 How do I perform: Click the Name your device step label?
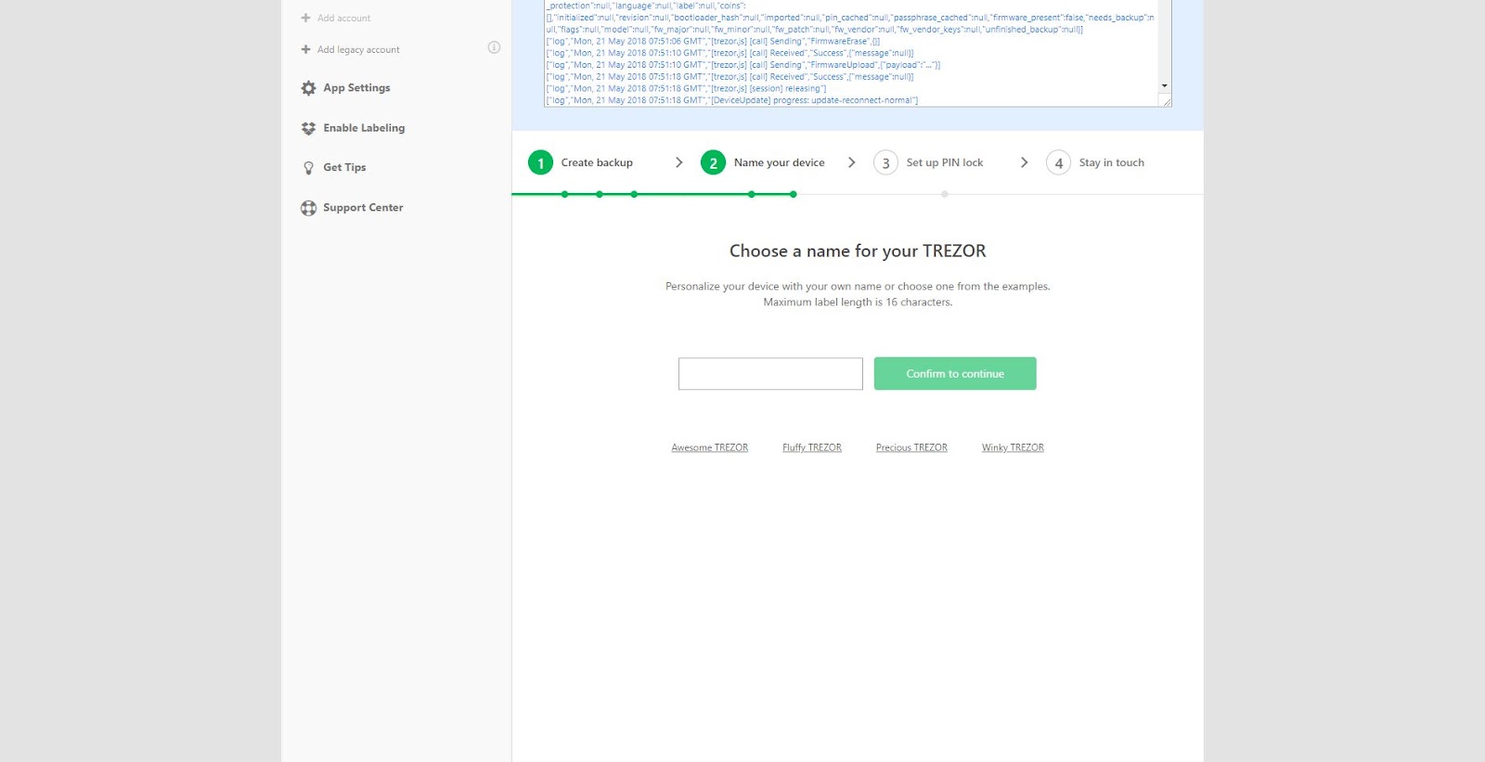pos(779,162)
